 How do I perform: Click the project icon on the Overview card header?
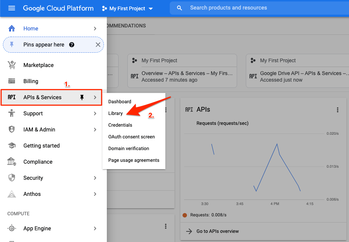[134, 60]
